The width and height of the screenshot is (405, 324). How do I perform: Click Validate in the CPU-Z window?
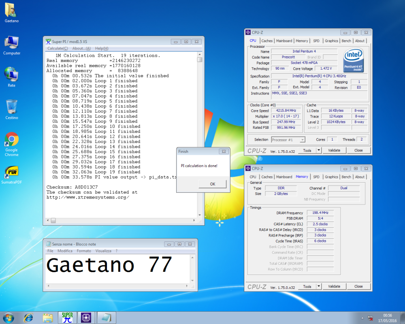click(335, 150)
